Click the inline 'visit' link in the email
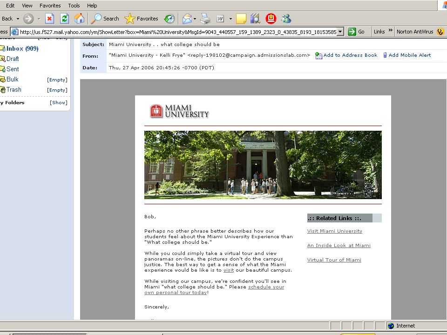447x335 pixels. (228, 270)
